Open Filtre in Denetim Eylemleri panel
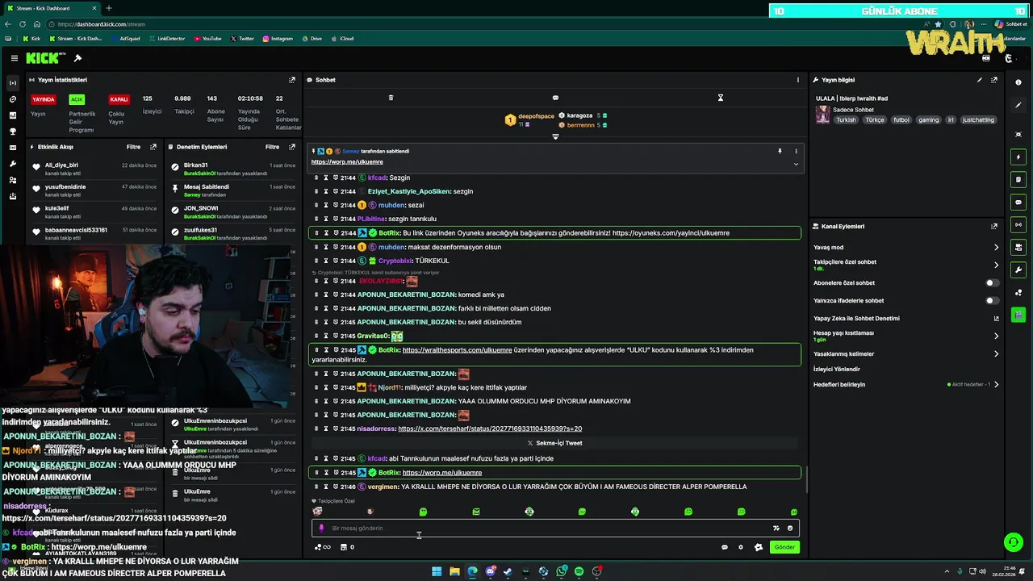Image resolution: width=1033 pixels, height=581 pixels. pos(273,147)
